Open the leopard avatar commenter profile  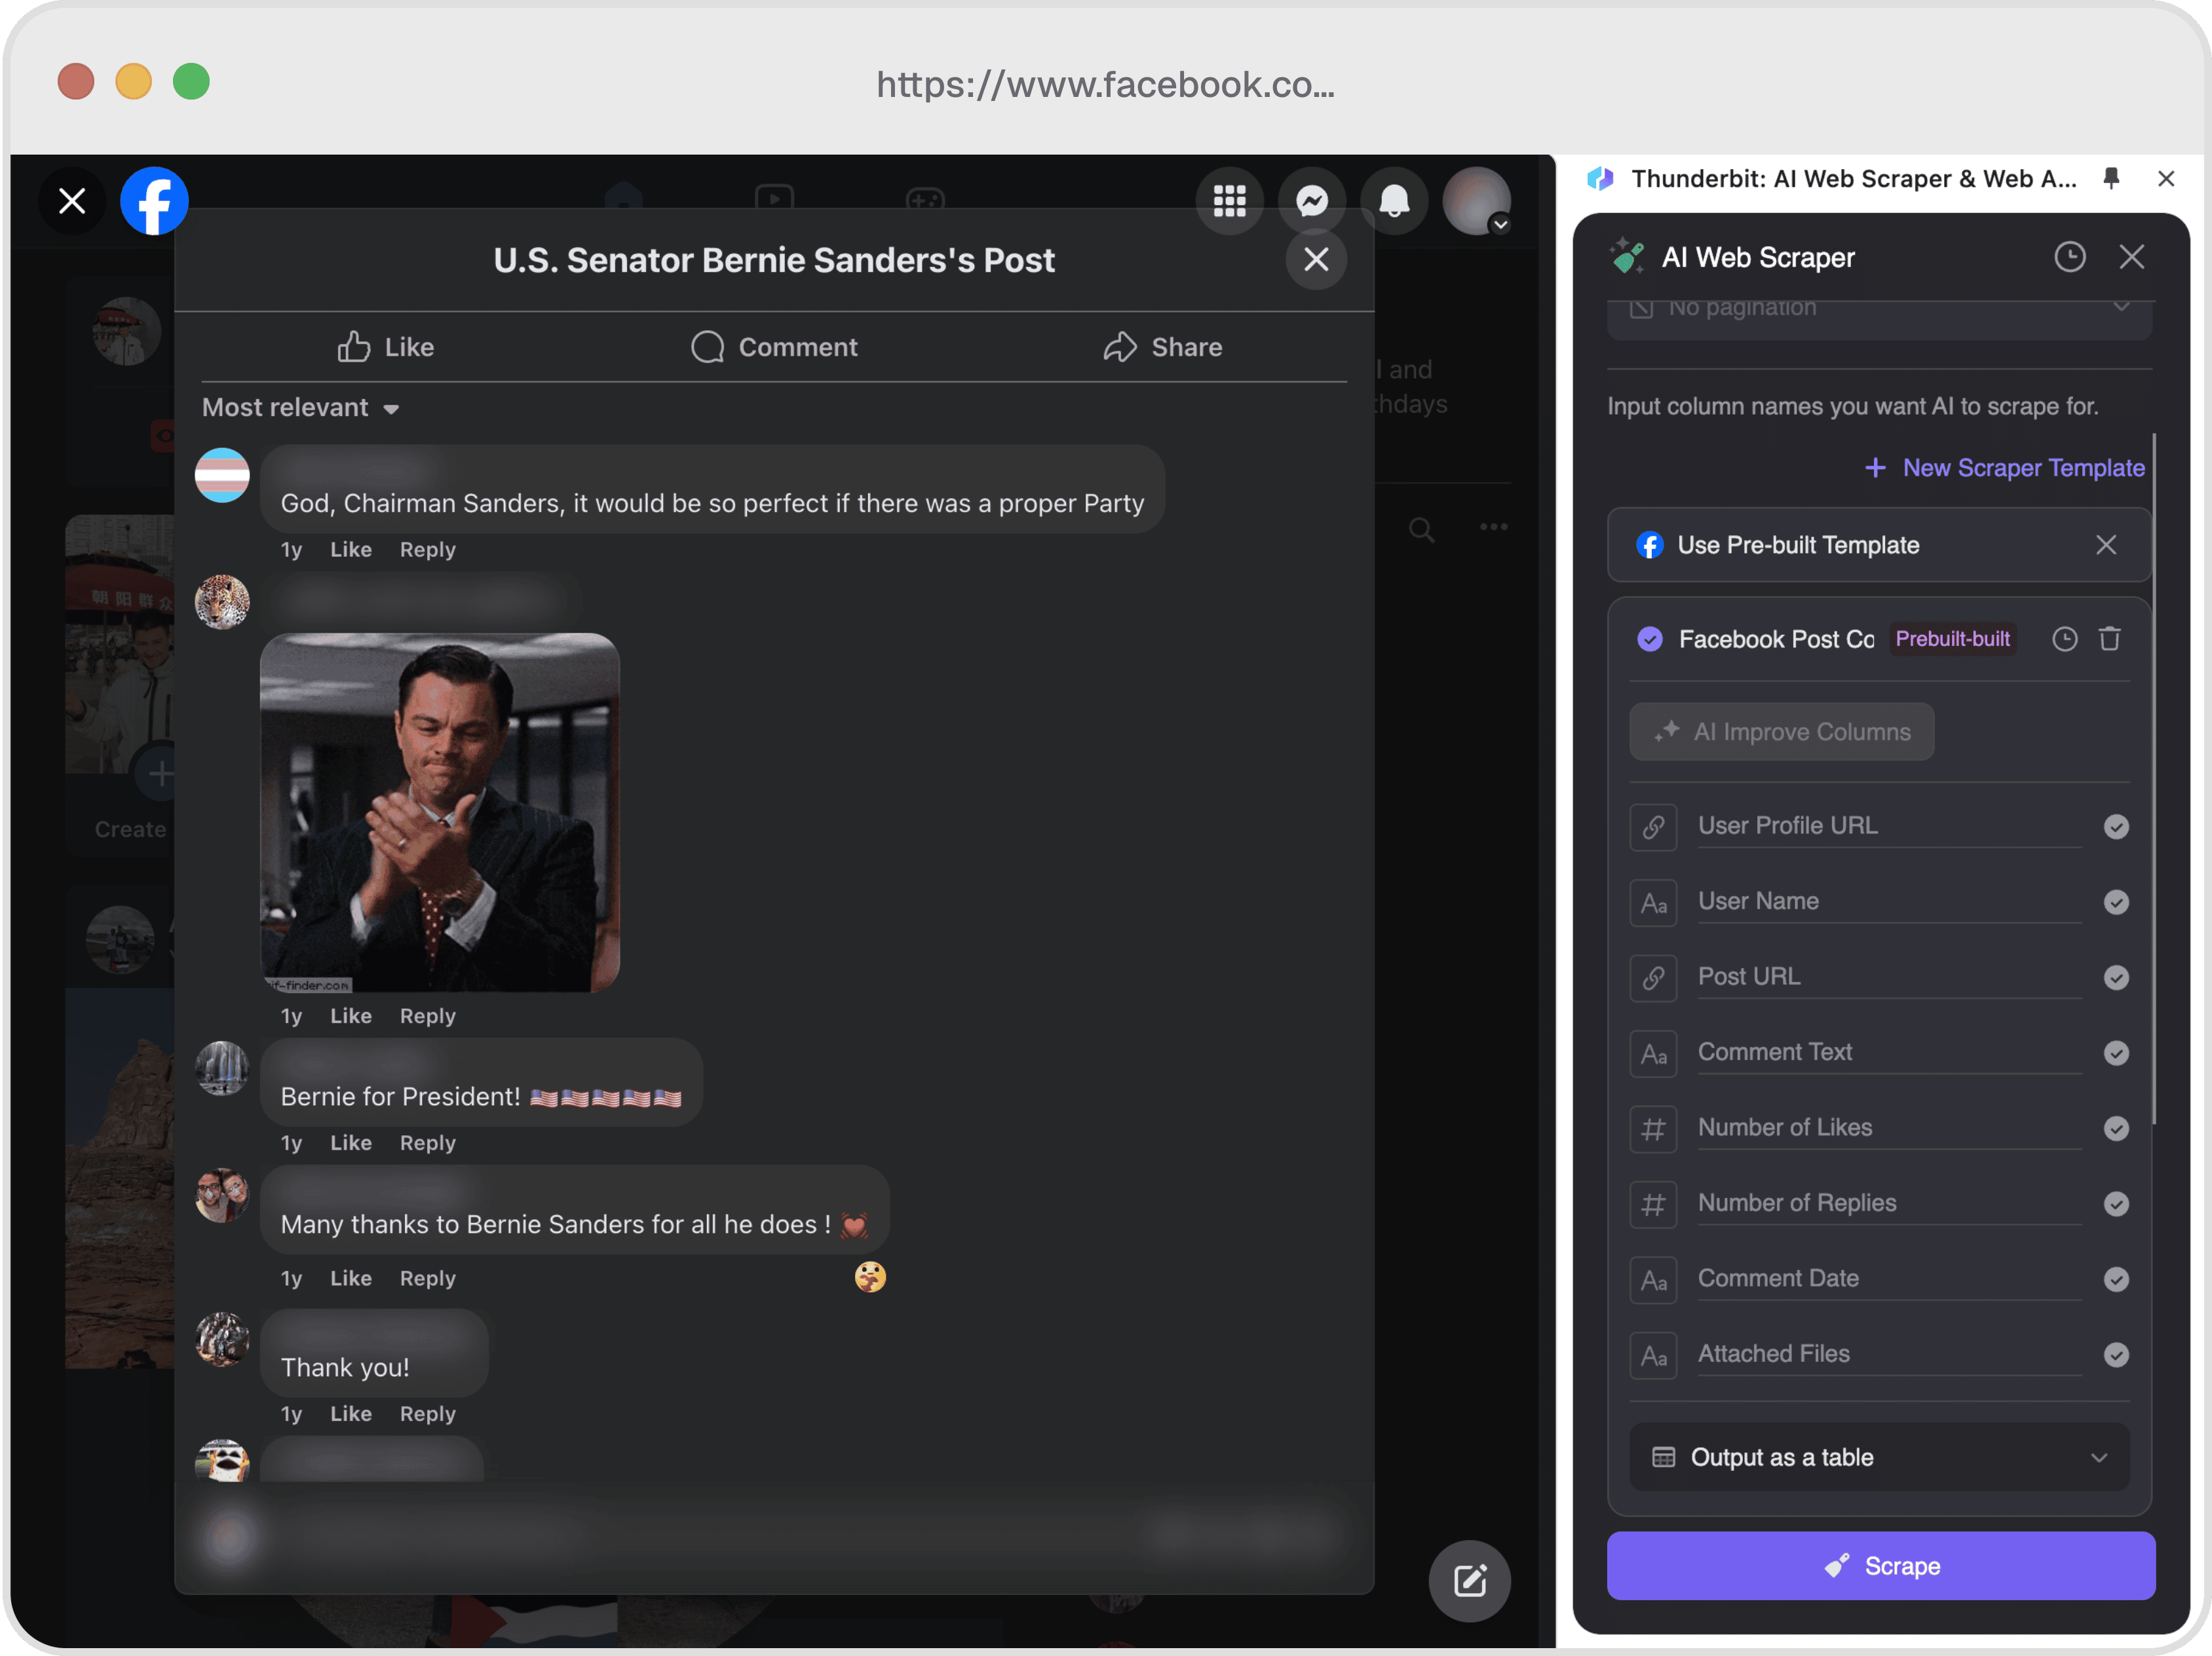(222, 602)
